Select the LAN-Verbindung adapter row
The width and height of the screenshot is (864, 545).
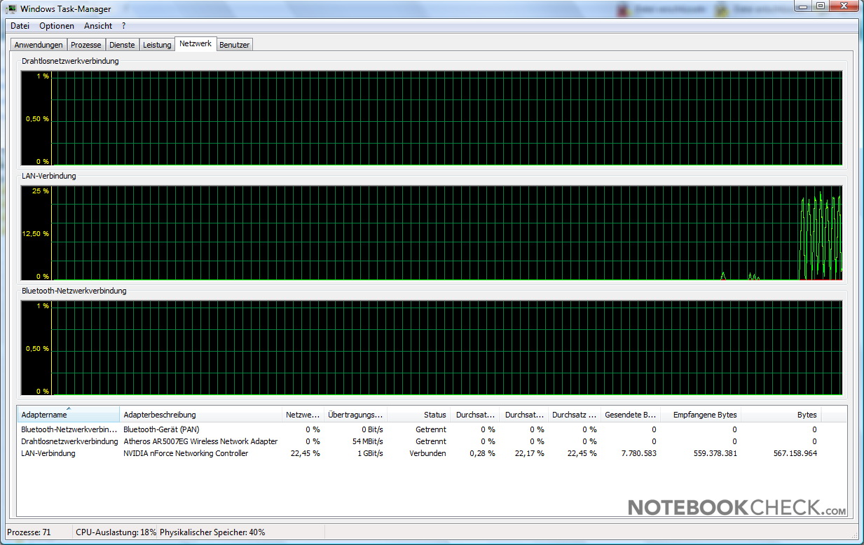point(419,453)
